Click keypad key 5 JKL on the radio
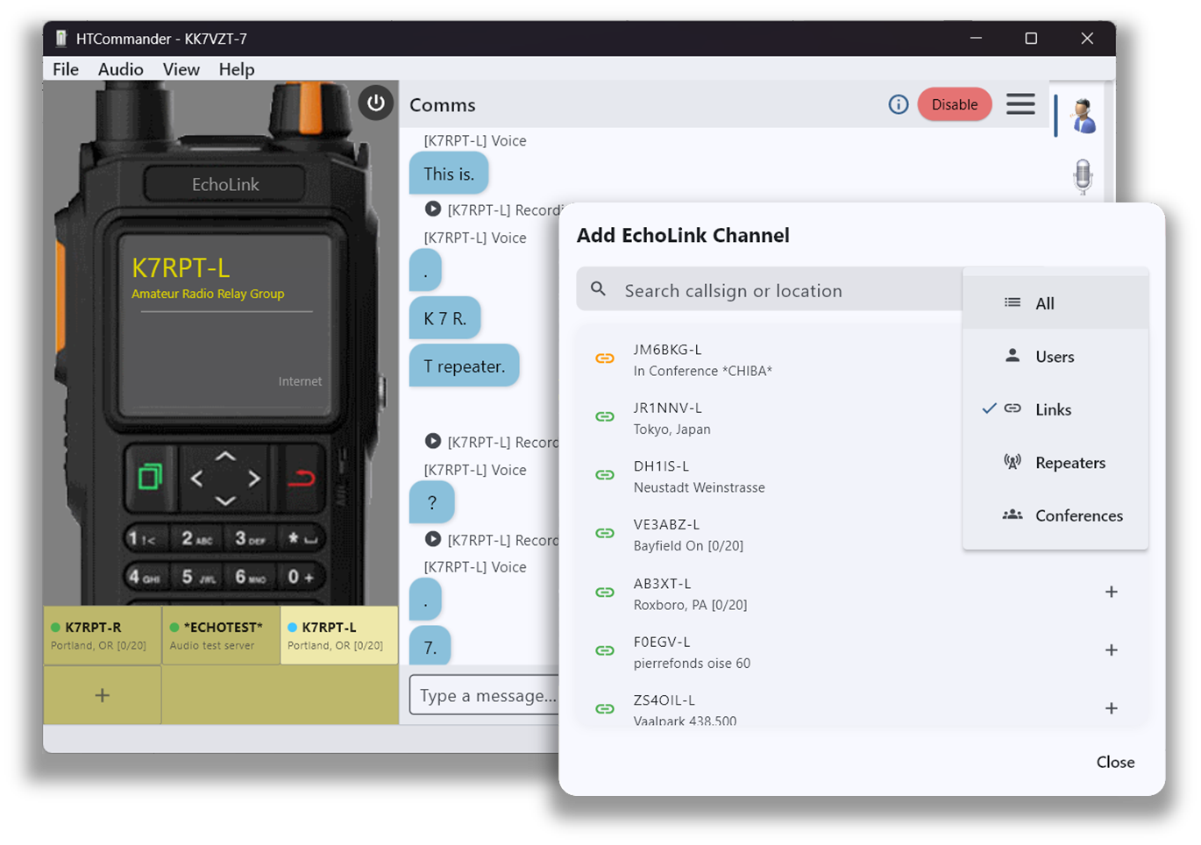Image resolution: width=1201 pixels, height=845 pixels. [198, 577]
